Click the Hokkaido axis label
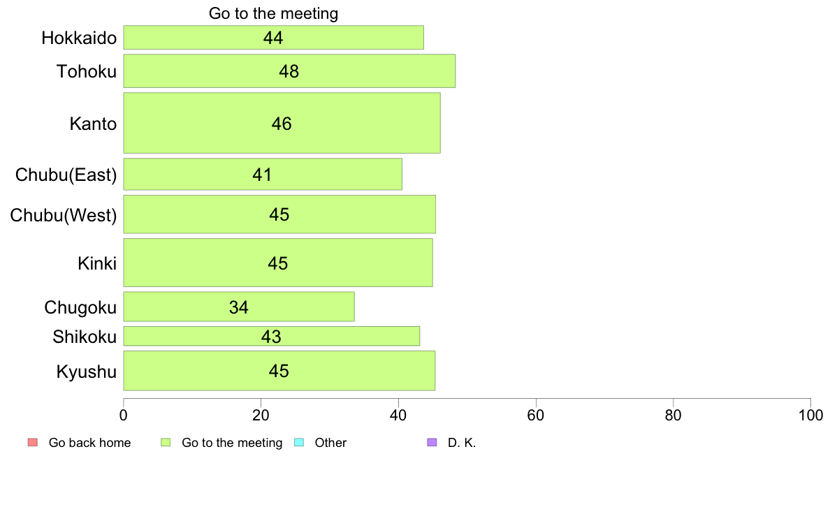The width and height of the screenshot is (830, 514). 79,38
